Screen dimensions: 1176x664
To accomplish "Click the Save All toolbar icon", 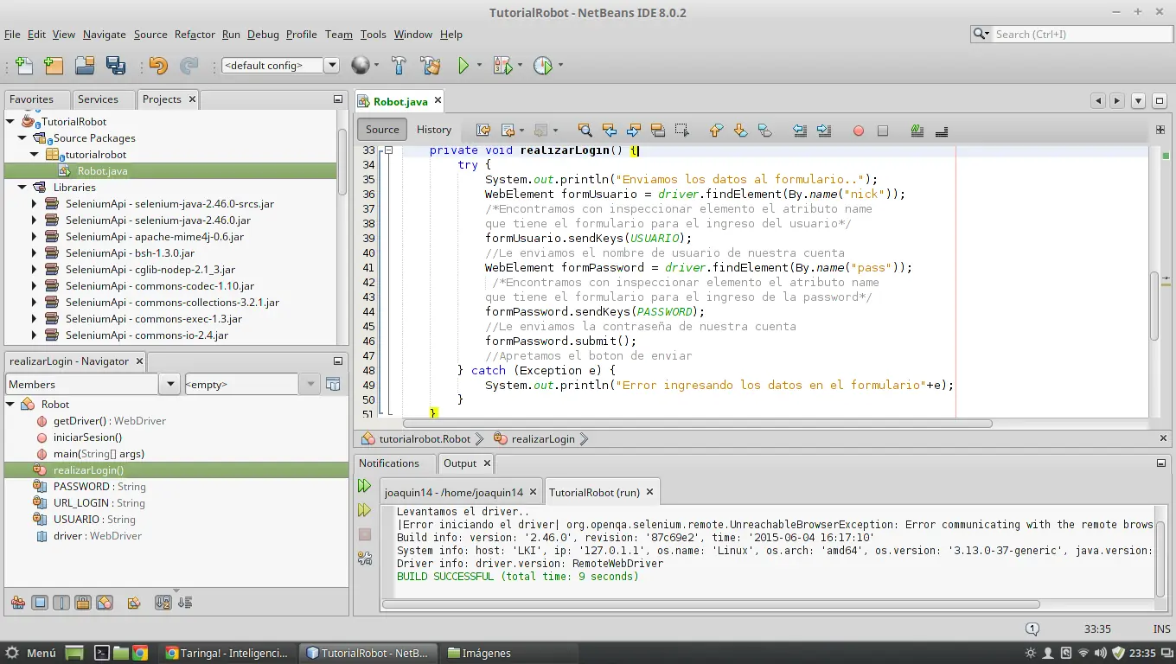I will 115,65.
